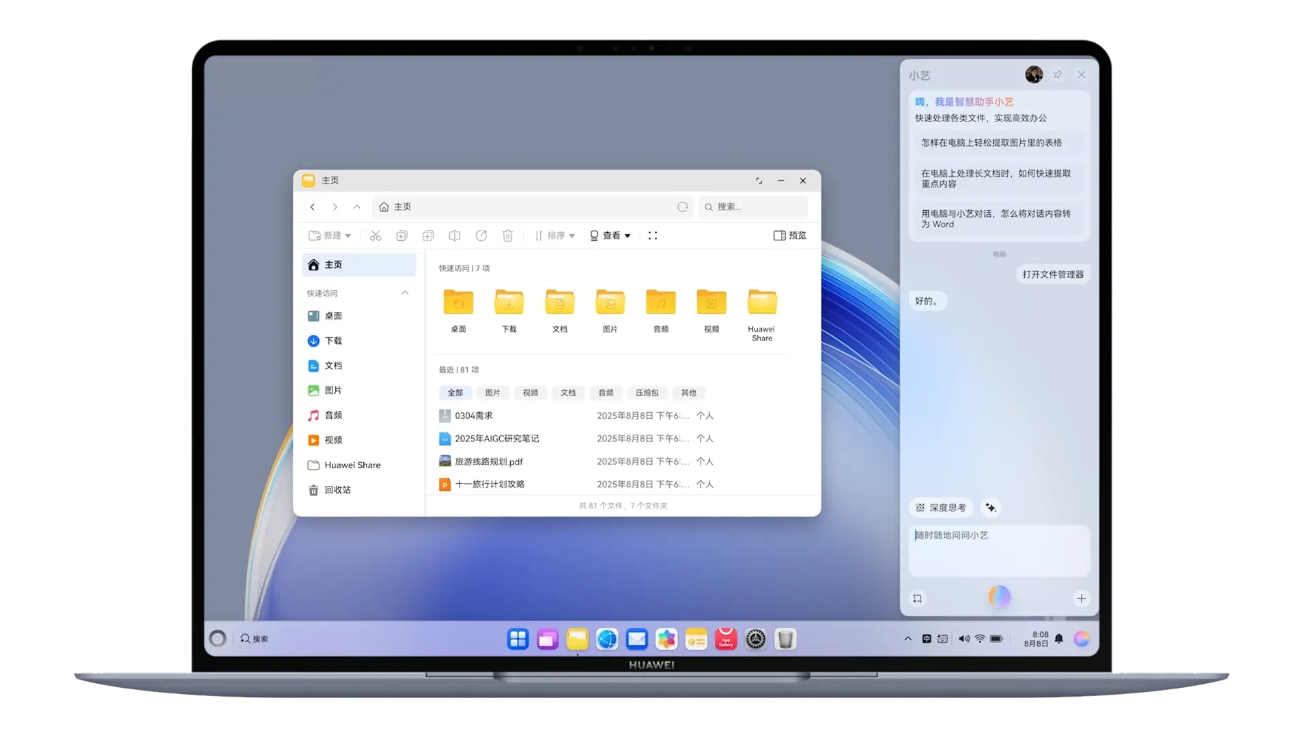The height and width of the screenshot is (737, 1311).
Task: Click the plus icon in 小艺 panel
Action: click(x=1082, y=598)
